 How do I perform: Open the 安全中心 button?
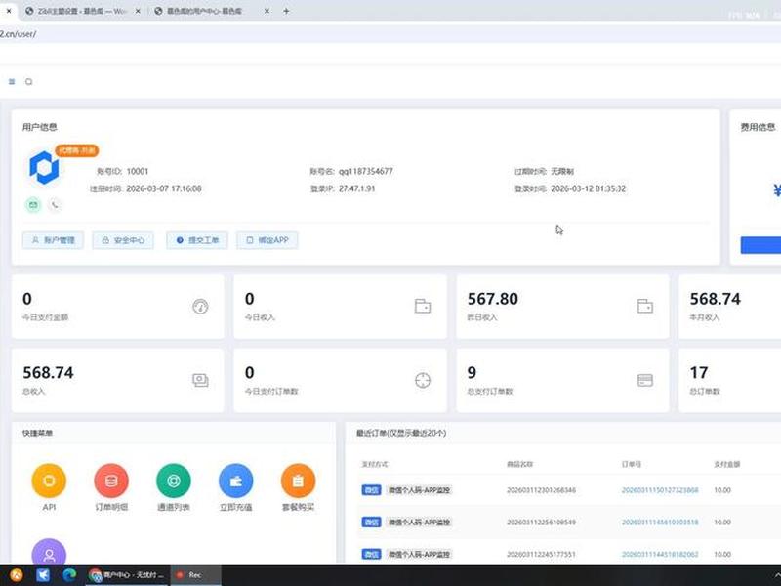pyautogui.click(x=123, y=240)
